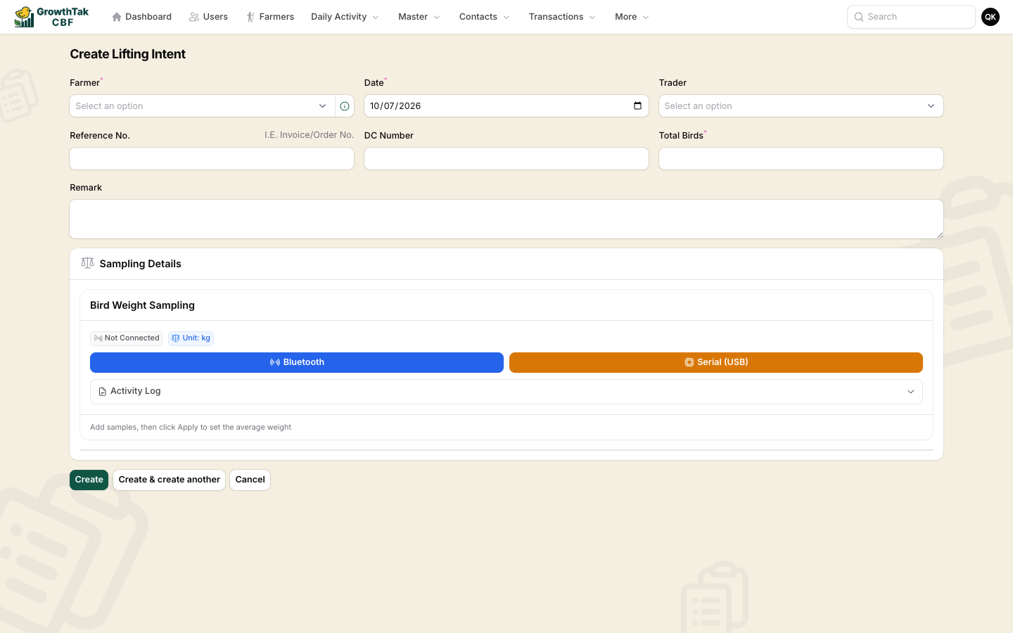The image size is (1013, 633).
Task: Click the GrowthTak CBF logo
Action: pos(52,17)
